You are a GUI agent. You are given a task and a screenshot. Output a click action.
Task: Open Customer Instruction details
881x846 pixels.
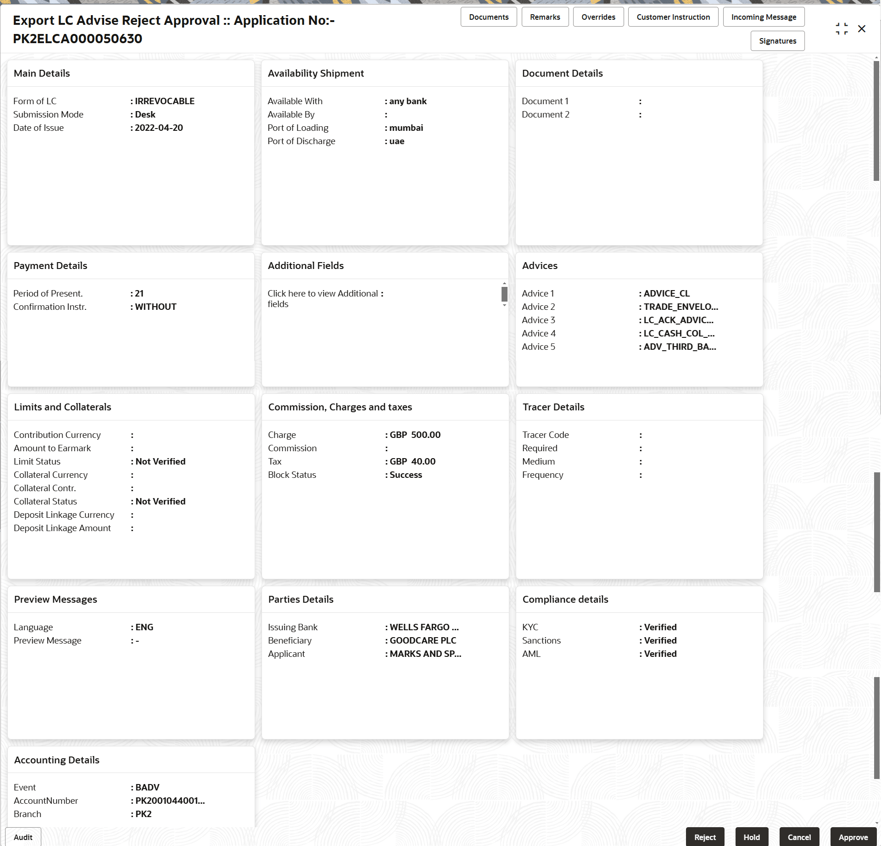673,17
